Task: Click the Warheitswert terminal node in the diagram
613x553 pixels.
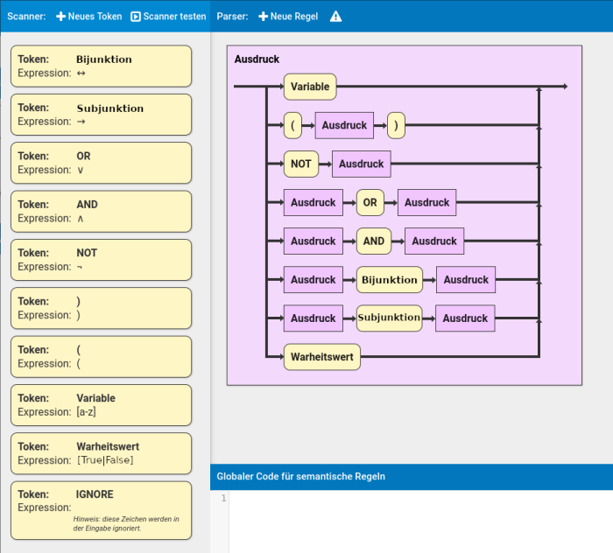Action: tap(322, 357)
